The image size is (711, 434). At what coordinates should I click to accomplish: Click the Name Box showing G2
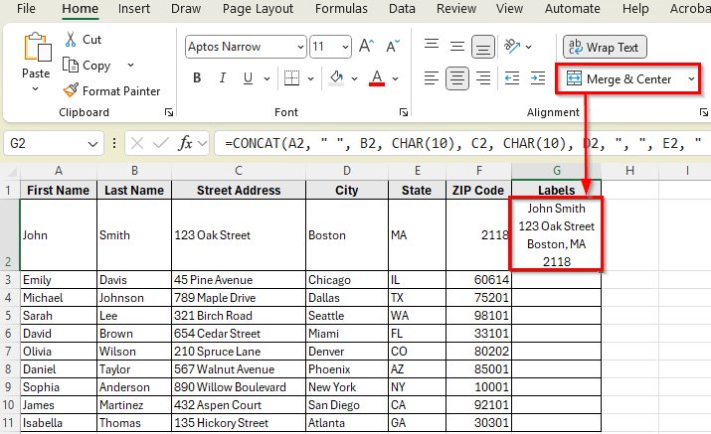(x=50, y=143)
